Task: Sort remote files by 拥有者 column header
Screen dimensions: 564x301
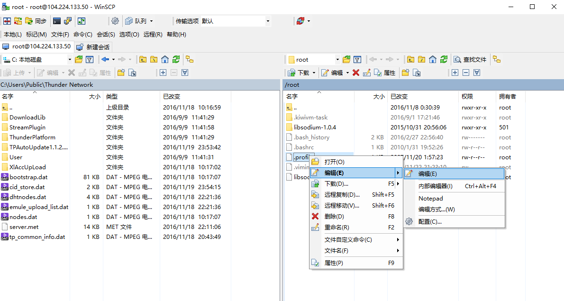Action: 511,96
